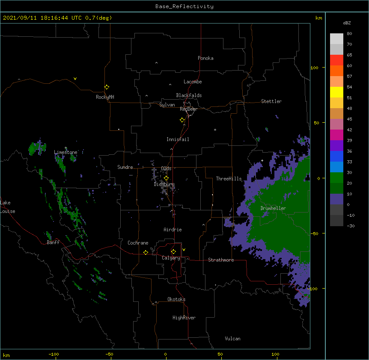Click the Cochrane town label

coord(138,243)
